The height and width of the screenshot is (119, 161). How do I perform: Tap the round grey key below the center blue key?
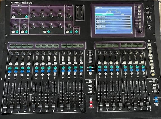coord(90,74)
